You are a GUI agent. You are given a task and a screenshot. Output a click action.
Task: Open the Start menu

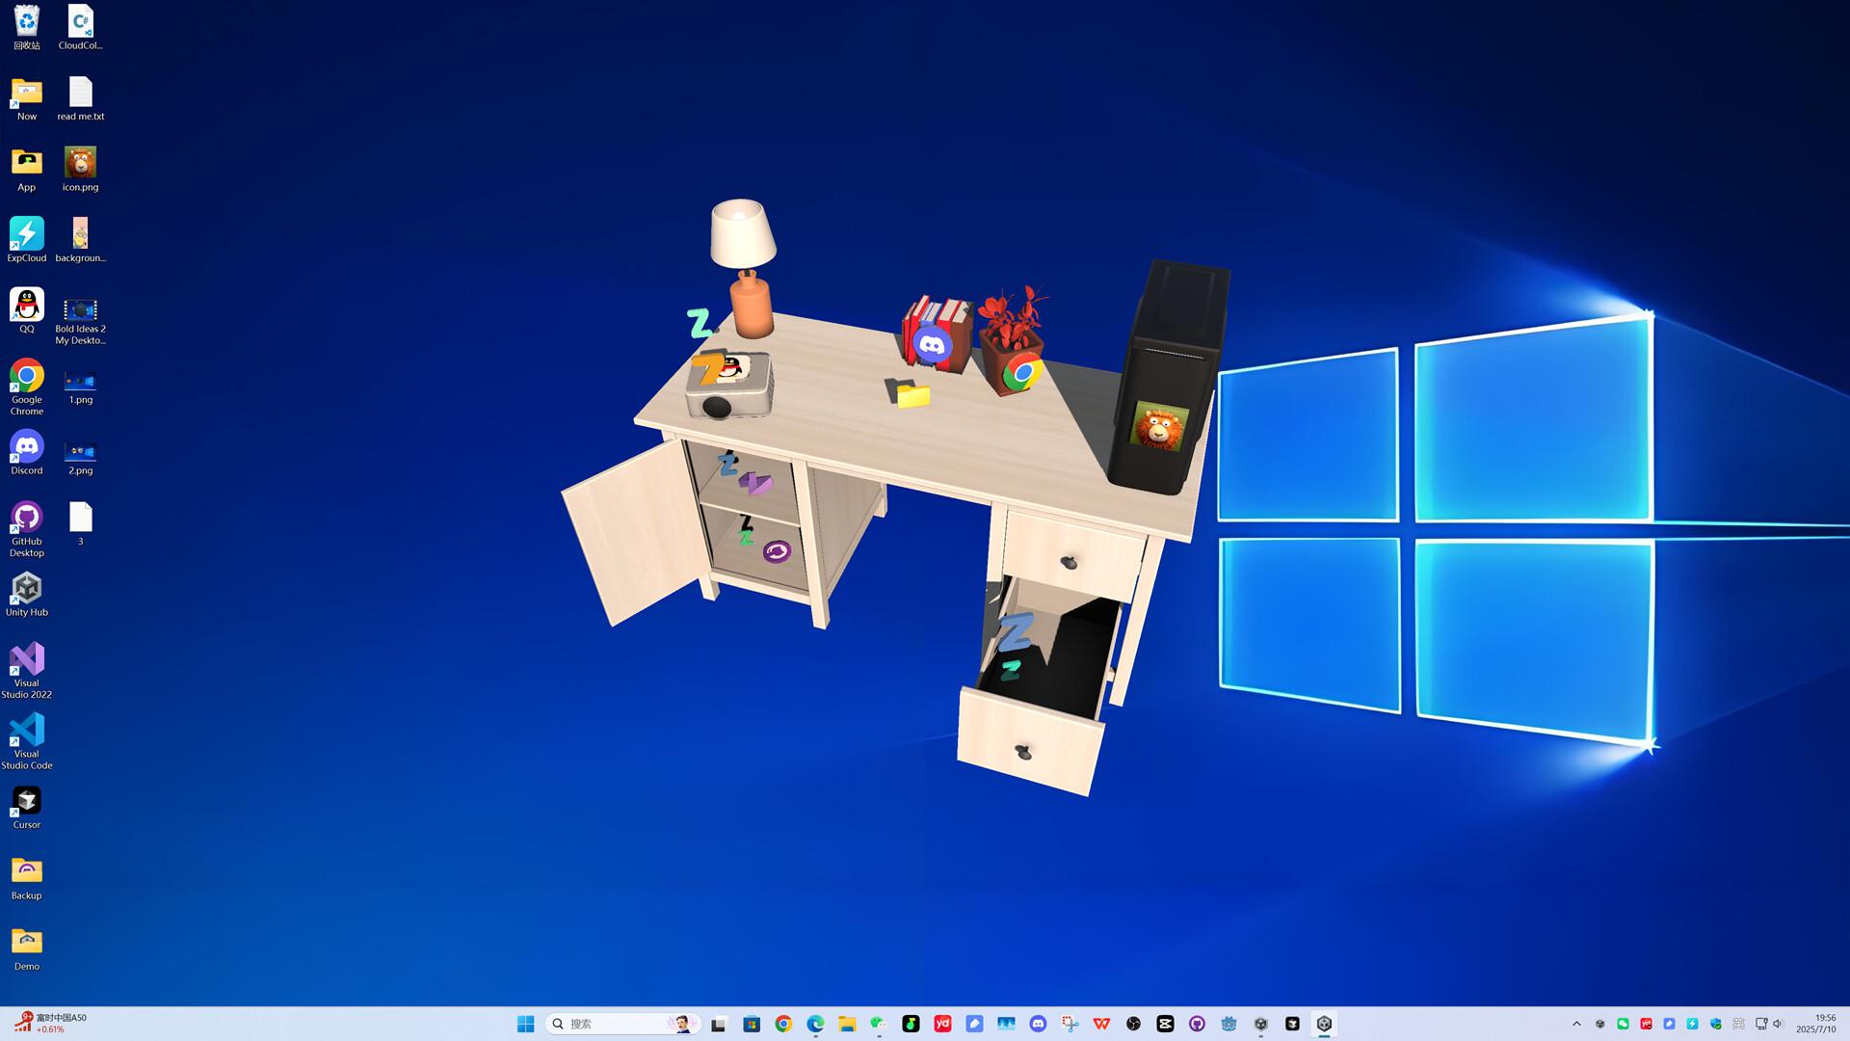point(525,1024)
